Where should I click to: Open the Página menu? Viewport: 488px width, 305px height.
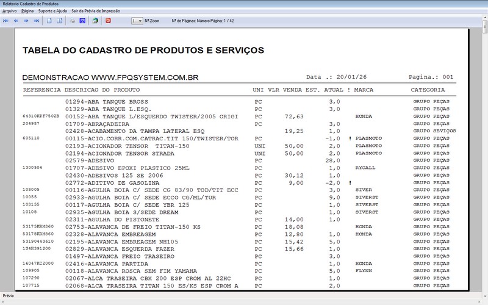pyautogui.click(x=27, y=11)
